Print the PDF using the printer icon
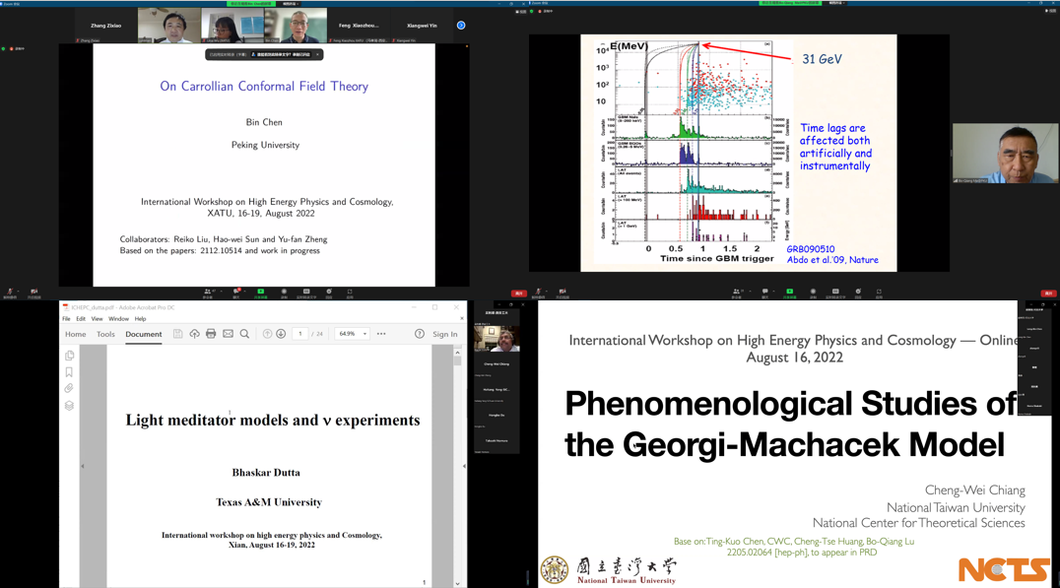Image resolution: width=1060 pixels, height=588 pixels. [x=211, y=334]
